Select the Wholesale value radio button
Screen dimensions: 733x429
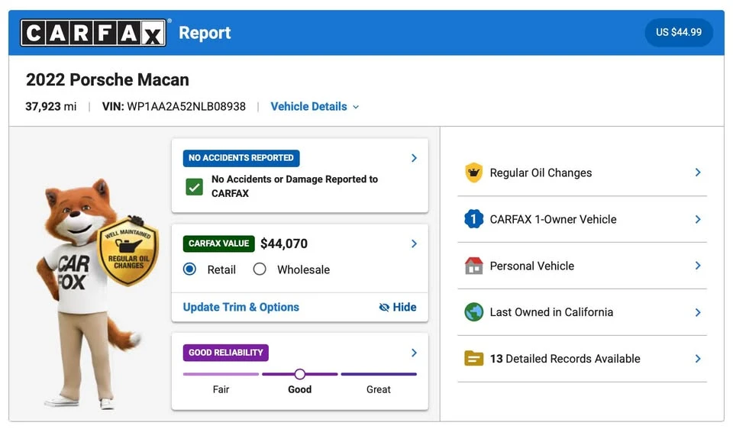[x=260, y=269]
